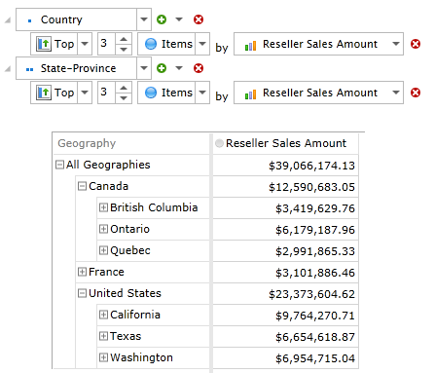
Task: Select the France row label
Action: click(106, 272)
